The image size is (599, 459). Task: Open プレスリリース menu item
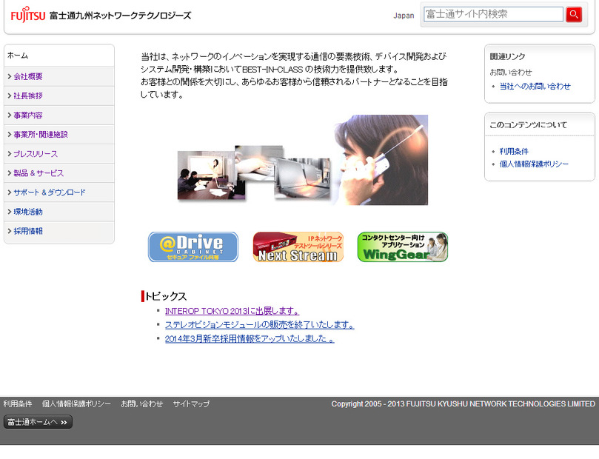tap(58, 154)
